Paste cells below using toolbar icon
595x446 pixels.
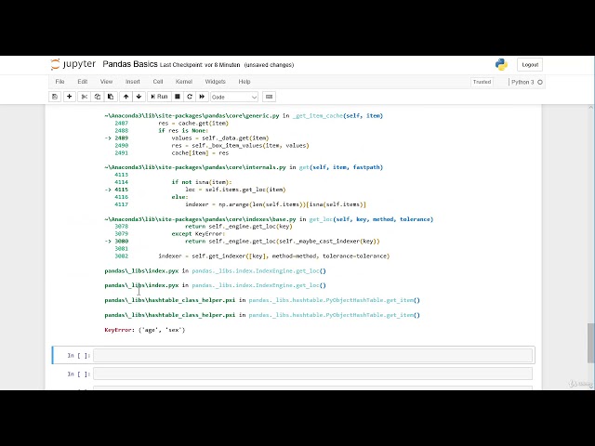coord(109,97)
